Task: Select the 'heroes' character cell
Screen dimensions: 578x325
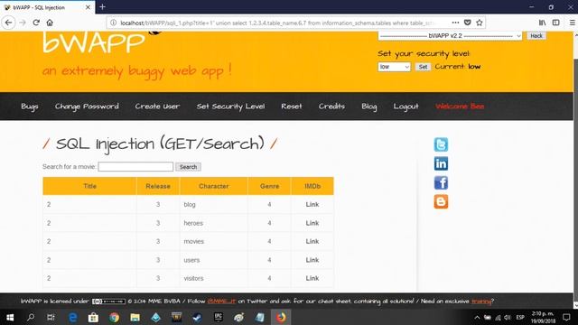Action: (x=214, y=223)
